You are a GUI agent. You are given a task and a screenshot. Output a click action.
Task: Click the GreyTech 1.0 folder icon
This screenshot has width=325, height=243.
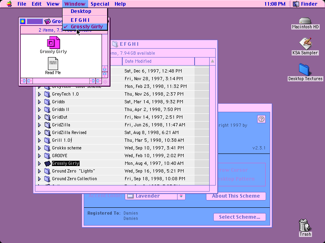[x=48, y=94]
